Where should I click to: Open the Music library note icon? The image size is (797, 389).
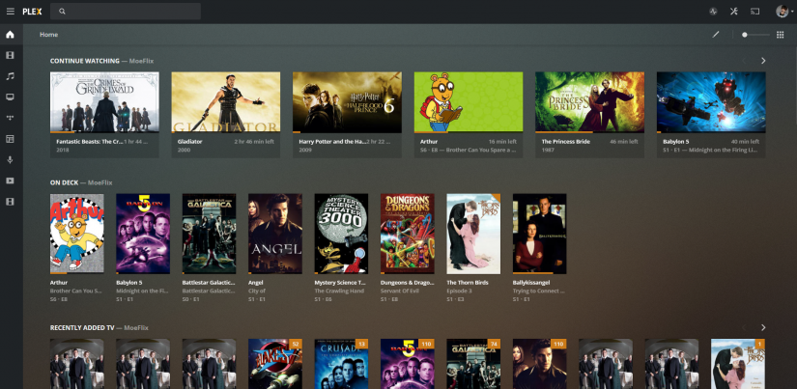click(x=11, y=76)
